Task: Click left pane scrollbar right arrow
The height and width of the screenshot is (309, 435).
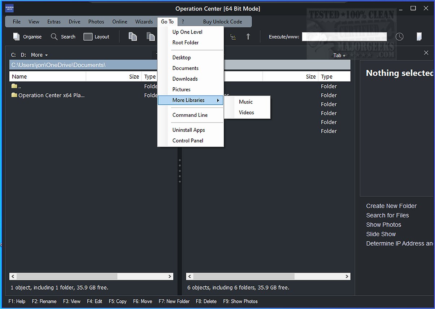Action: (x=170, y=276)
